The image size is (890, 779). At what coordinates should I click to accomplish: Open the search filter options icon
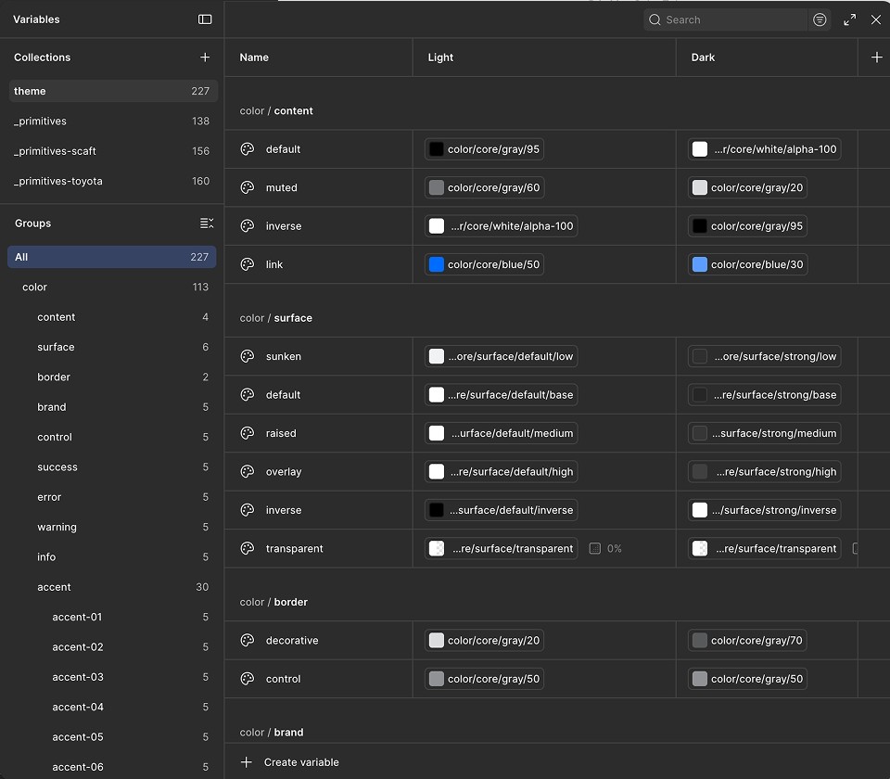coord(820,19)
